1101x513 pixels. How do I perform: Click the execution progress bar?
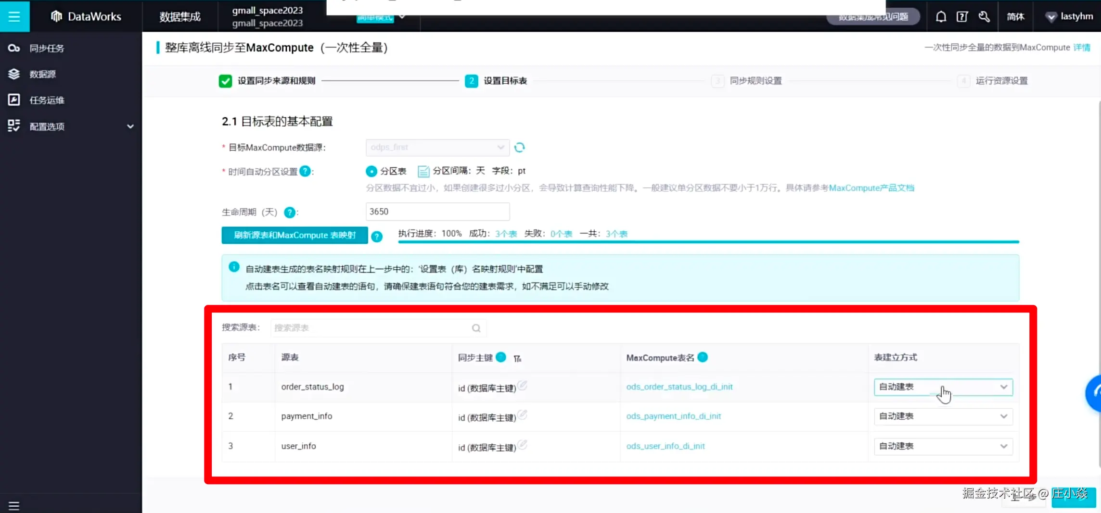pos(708,242)
